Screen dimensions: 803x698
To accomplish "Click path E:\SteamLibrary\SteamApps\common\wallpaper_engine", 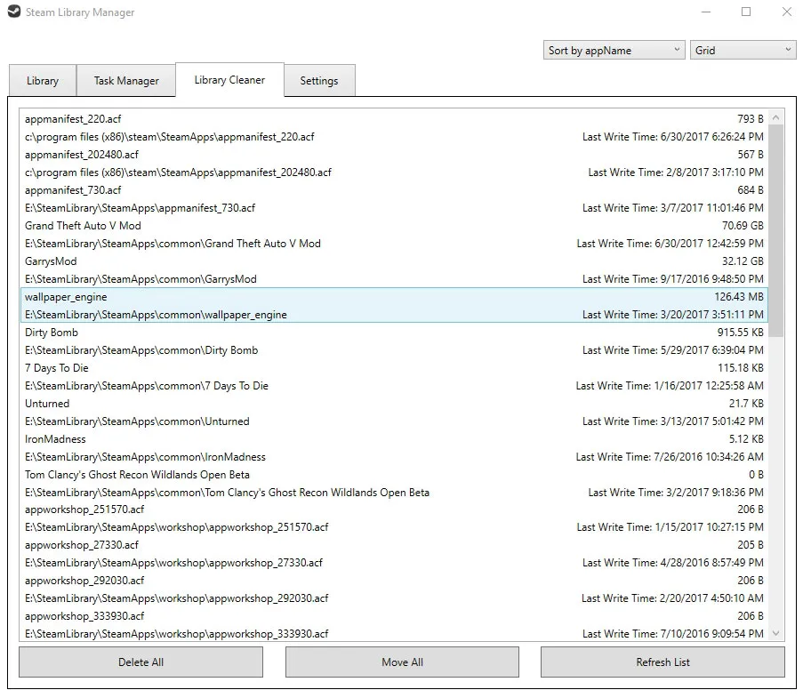I will coord(156,315).
